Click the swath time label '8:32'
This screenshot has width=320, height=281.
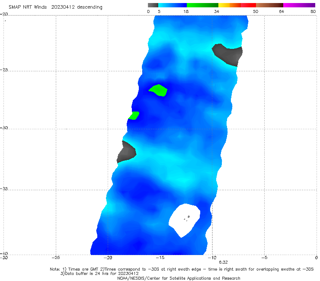(223, 262)
